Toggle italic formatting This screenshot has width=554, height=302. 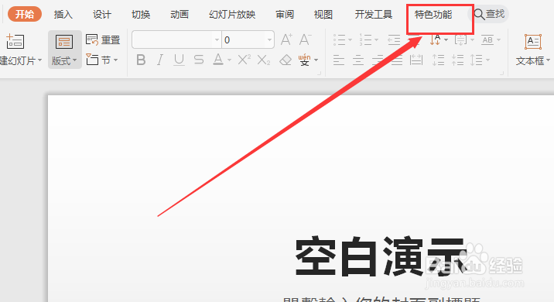[160, 60]
